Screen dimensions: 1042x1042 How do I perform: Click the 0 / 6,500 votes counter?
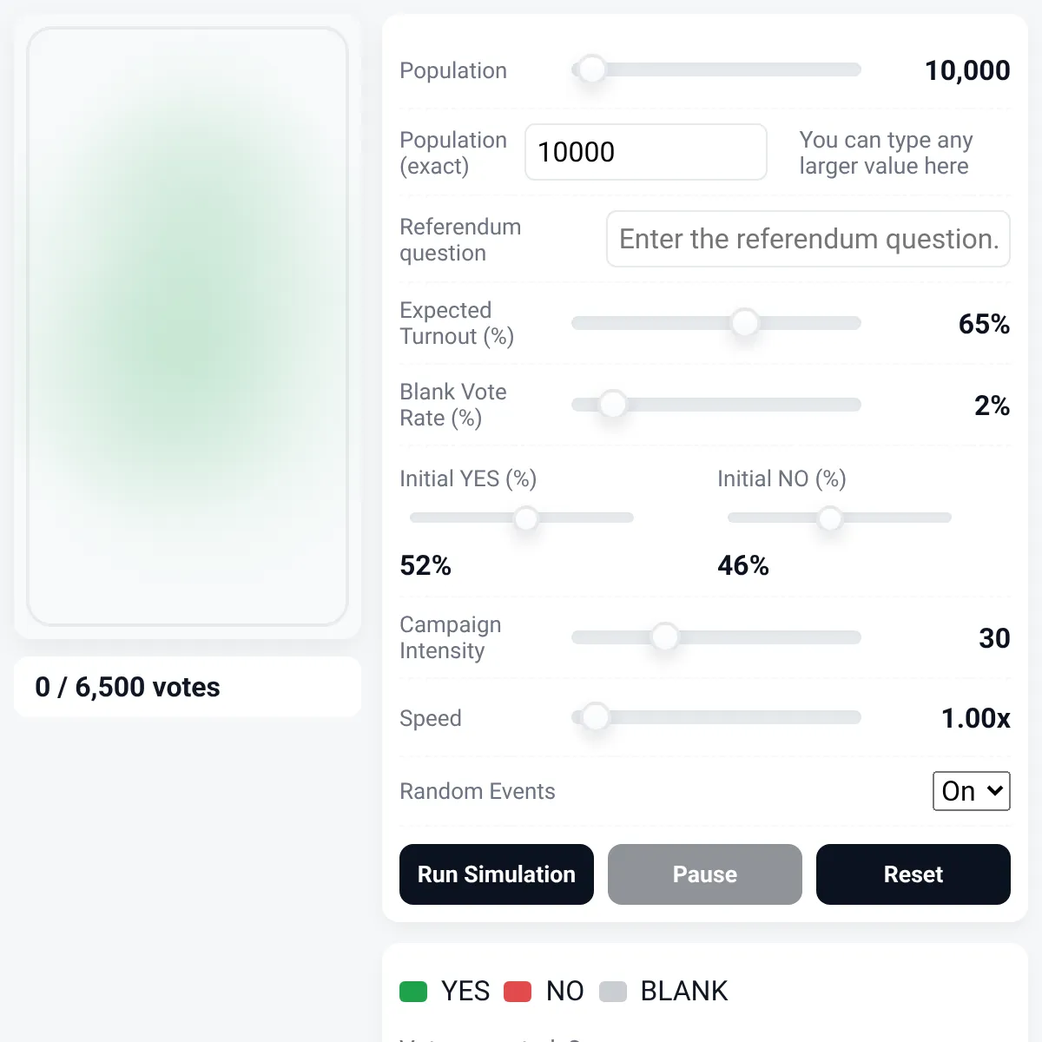point(128,687)
